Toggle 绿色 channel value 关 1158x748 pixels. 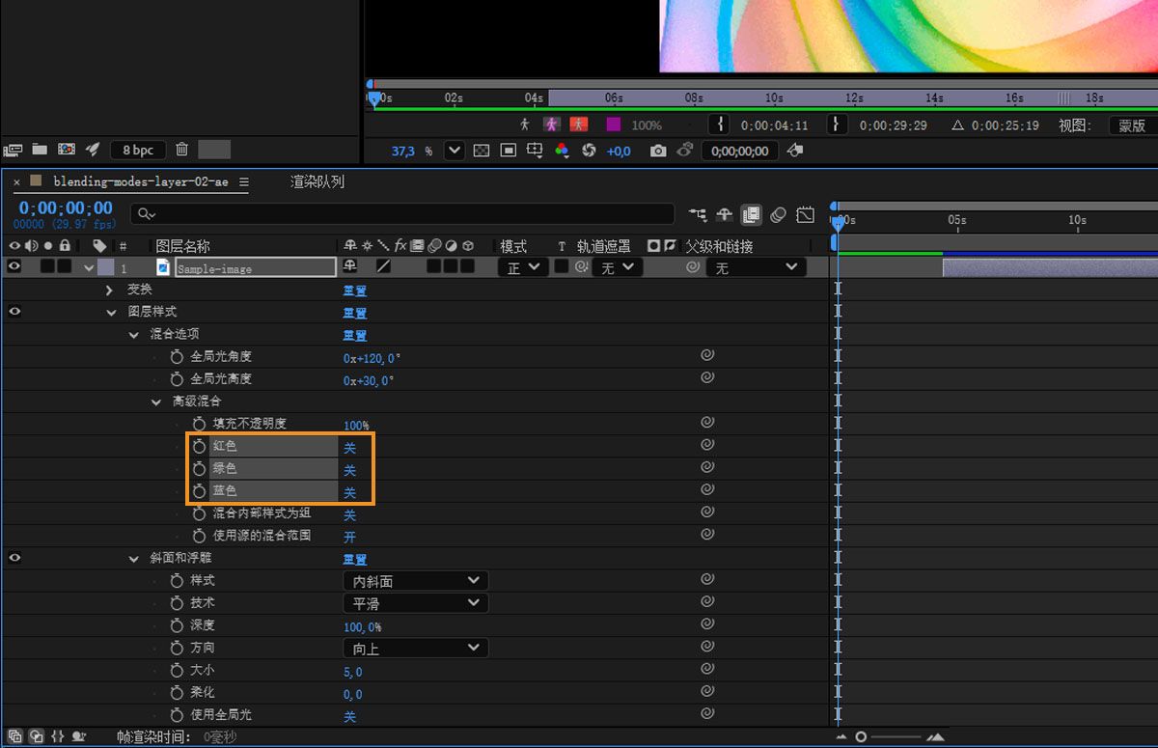coord(350,470)
